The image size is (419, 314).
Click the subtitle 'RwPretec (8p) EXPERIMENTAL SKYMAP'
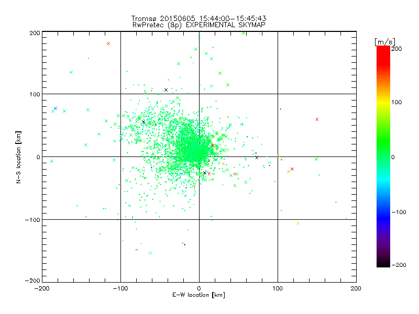click(x=199, y=25)
